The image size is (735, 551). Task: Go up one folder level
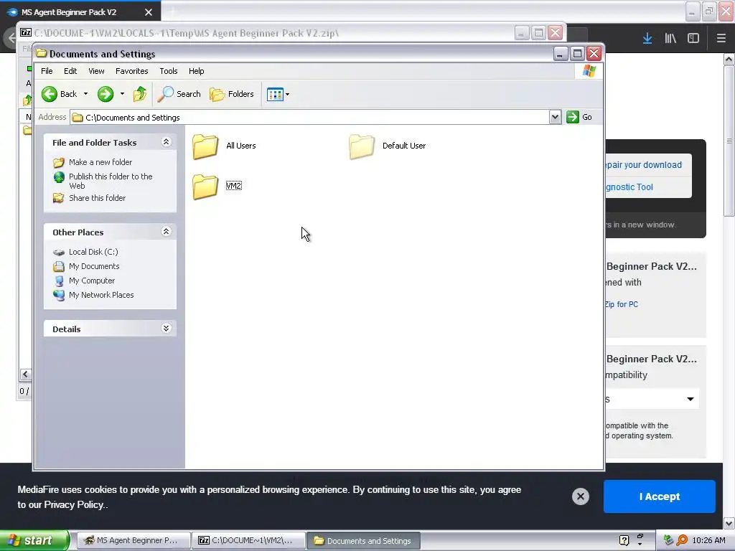click(140, 94)
